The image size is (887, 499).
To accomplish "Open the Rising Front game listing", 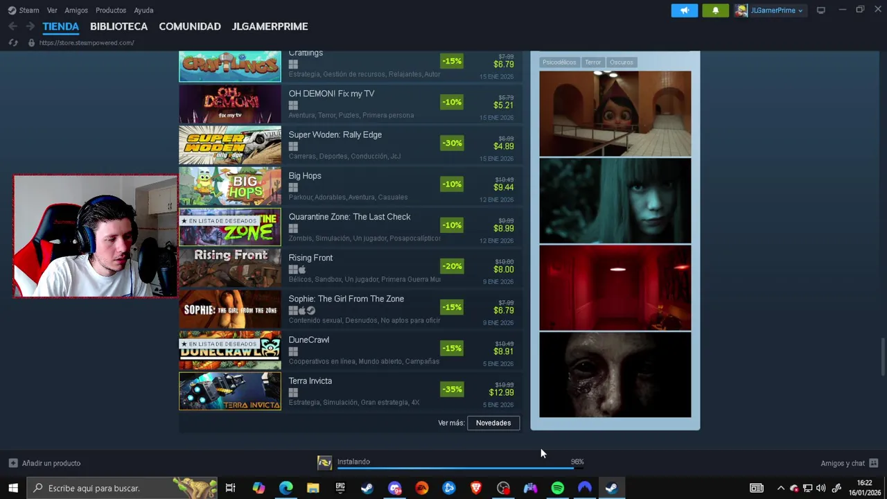I will [350, 268].
